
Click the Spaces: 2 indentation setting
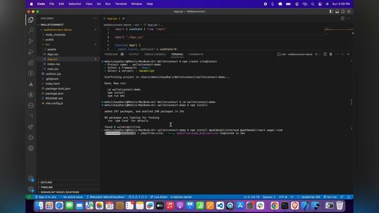(x=269, y=197)
